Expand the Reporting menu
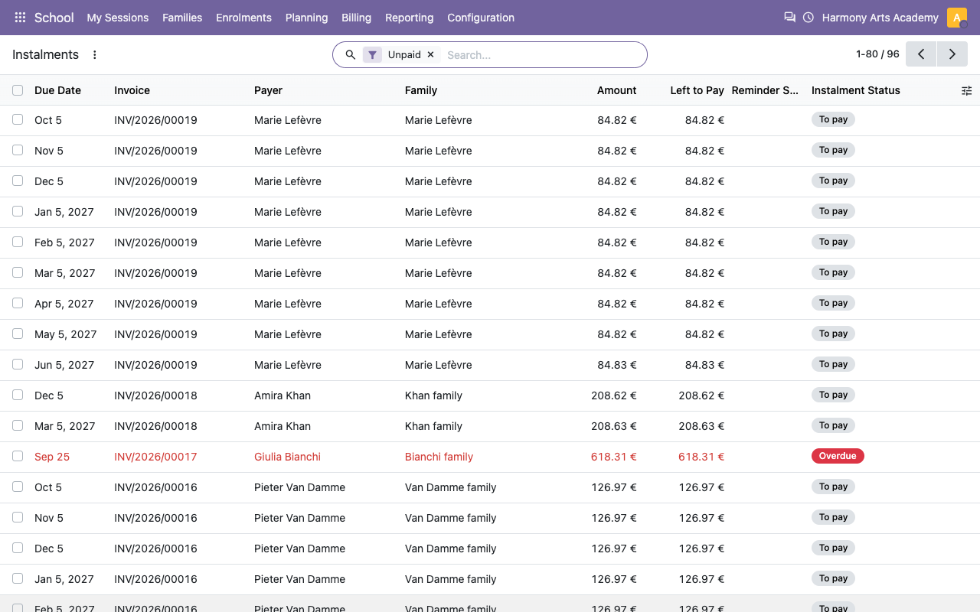 (x=409, y=18)
